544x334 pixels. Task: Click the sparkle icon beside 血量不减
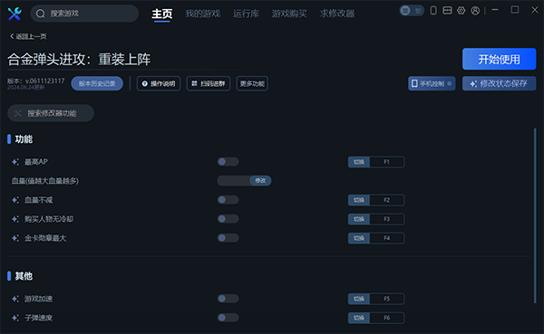pyautogui.click(x=15, y=200)
